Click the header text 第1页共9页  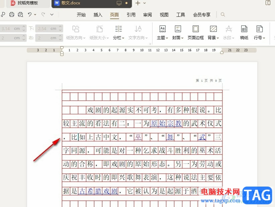pyautogui.click(x=209, y=81)
